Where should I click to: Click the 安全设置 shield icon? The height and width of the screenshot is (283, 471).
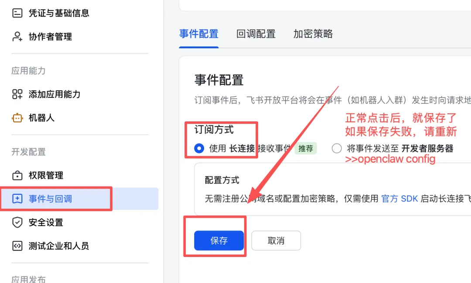point(17,222)
